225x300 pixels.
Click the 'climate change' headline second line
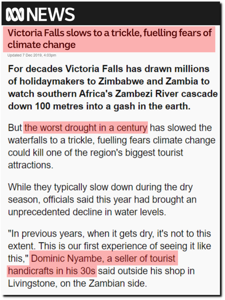click(x=41, y=45)
